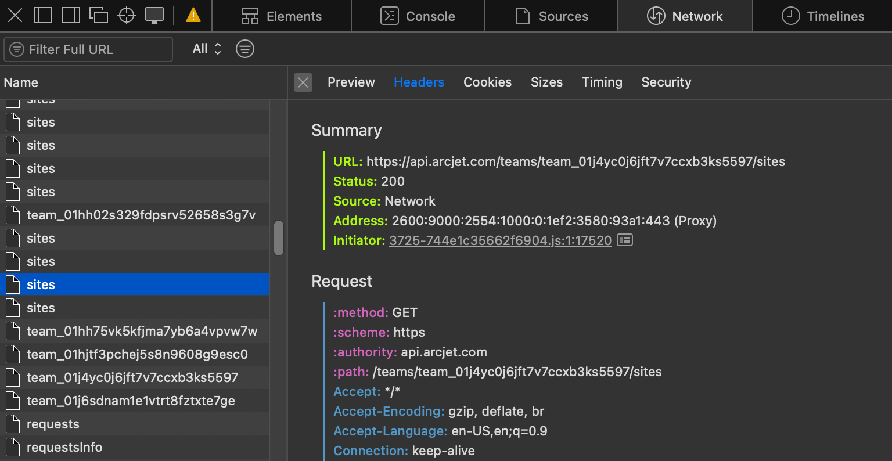Screen dimensions: 892x461
Task: Click the file icon beside the requests row
Action: [x=13, y=424]
